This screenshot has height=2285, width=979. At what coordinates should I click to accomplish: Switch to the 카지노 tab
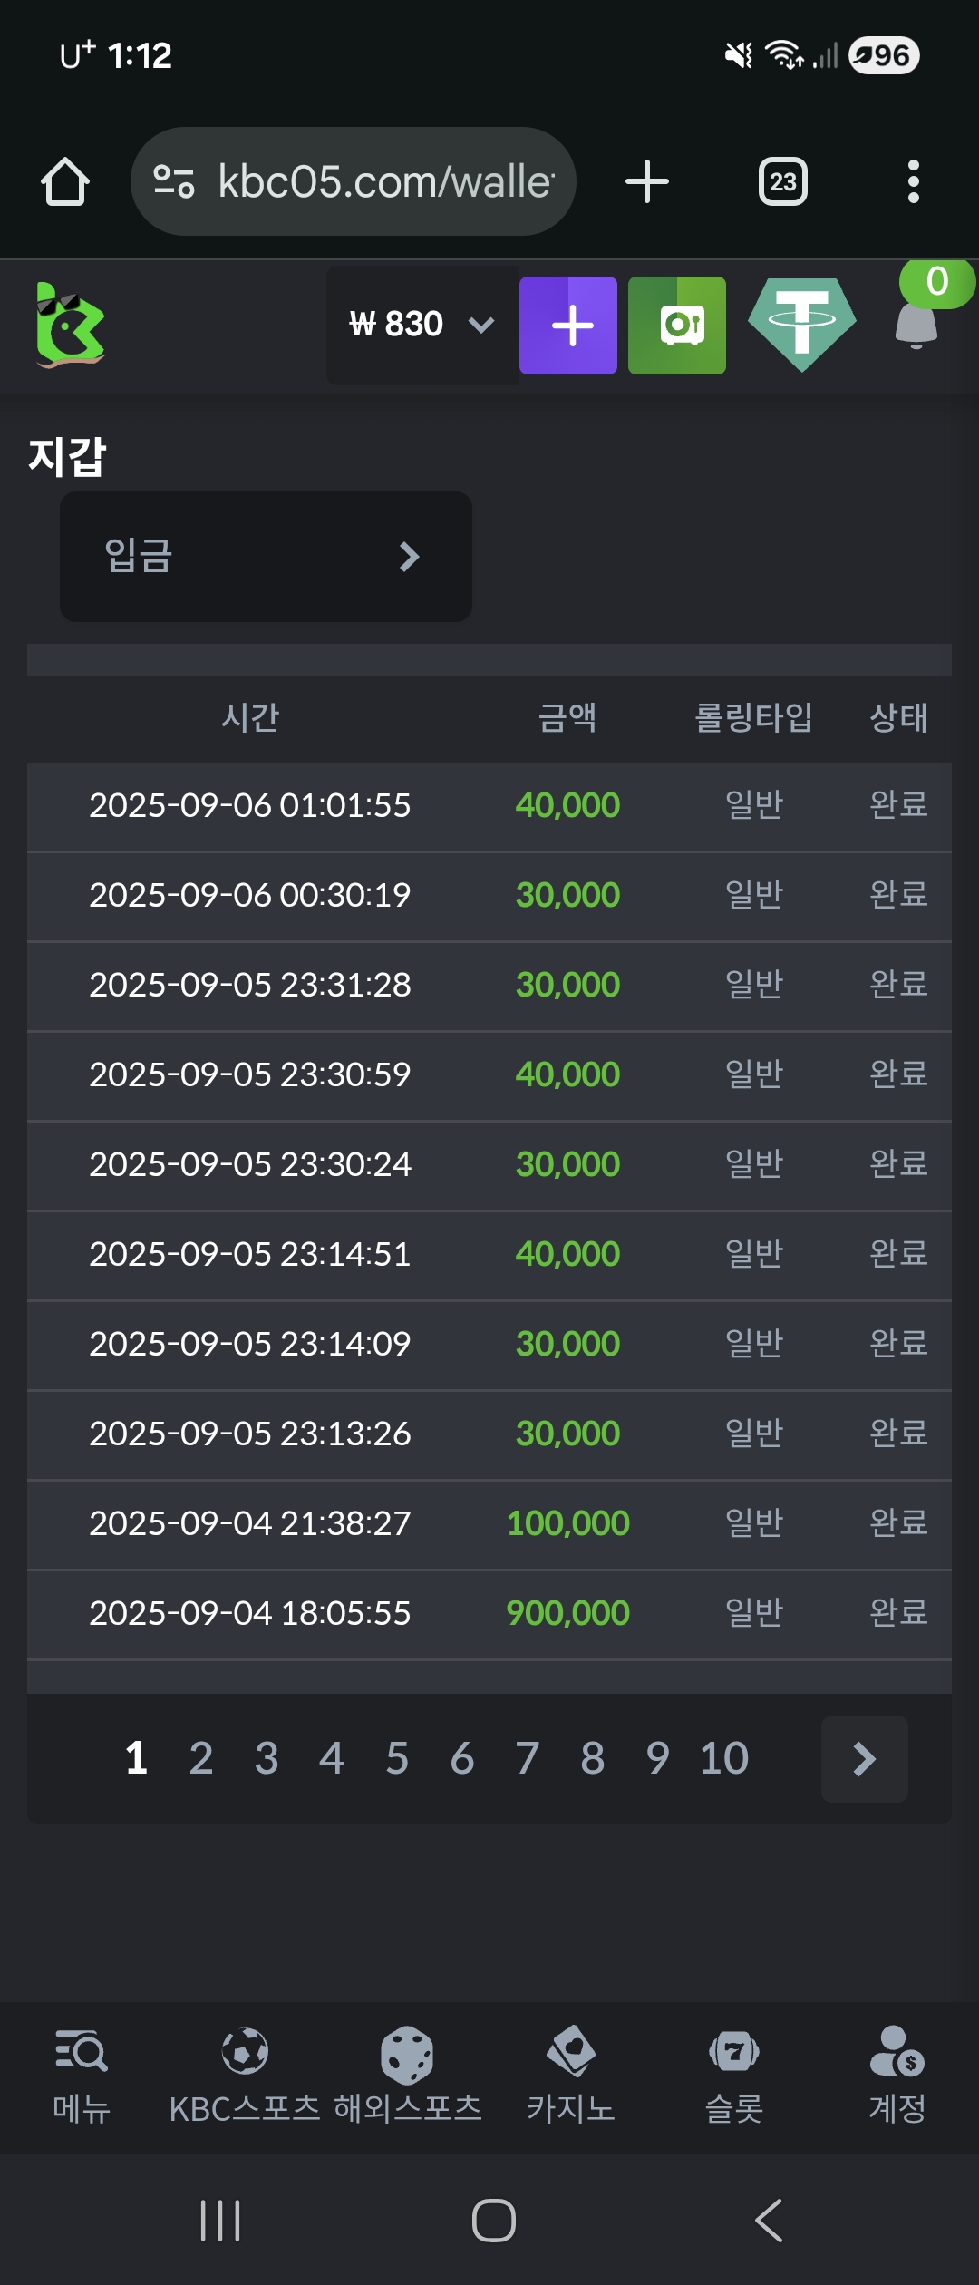(x=571, y=2076)
